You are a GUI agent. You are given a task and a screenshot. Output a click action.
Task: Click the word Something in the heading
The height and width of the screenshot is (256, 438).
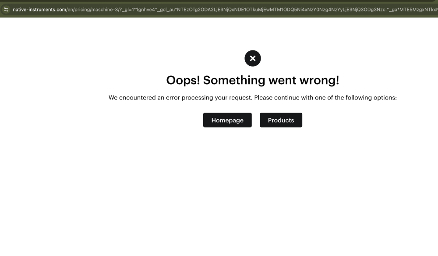click(234, 81)
